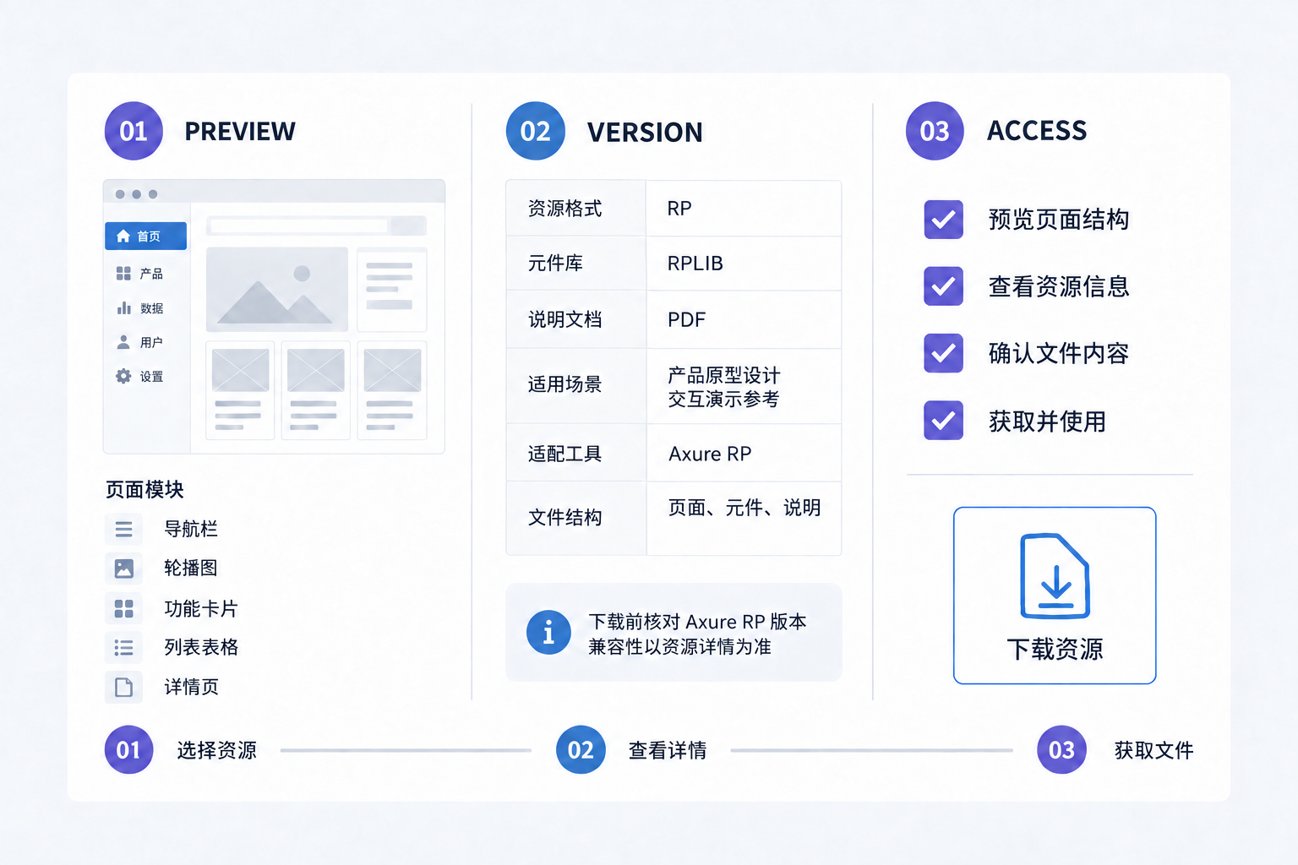Click the 轮播图 picture icon
The height and width of the screenshot is (865, 1298).
pos(123,569)
